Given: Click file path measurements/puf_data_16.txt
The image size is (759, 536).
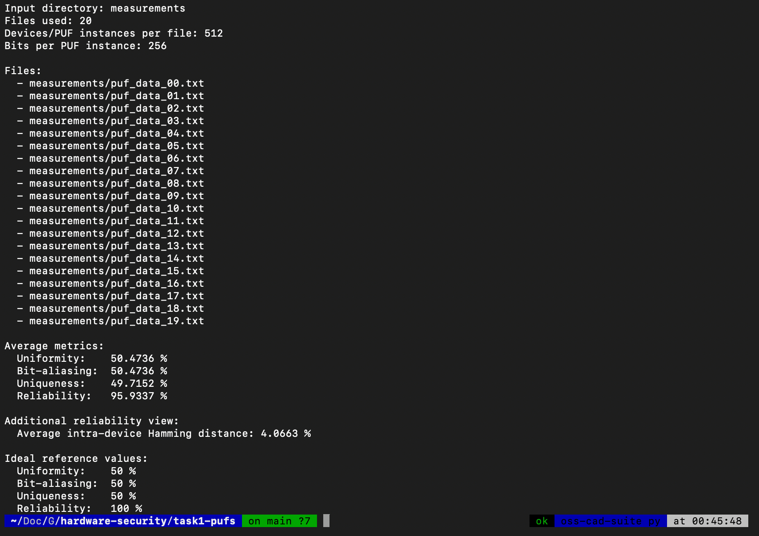Looking at the screenshot, I should click(117, 284).
